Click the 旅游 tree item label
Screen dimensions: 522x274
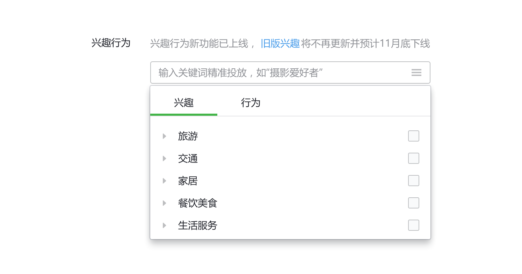pos(188,136)
